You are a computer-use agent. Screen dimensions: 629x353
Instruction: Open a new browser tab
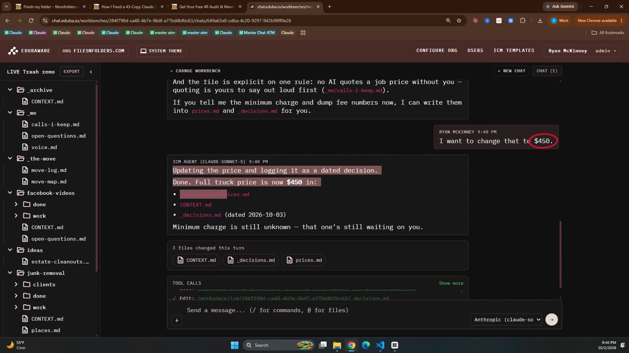click(x=329, y=7)
